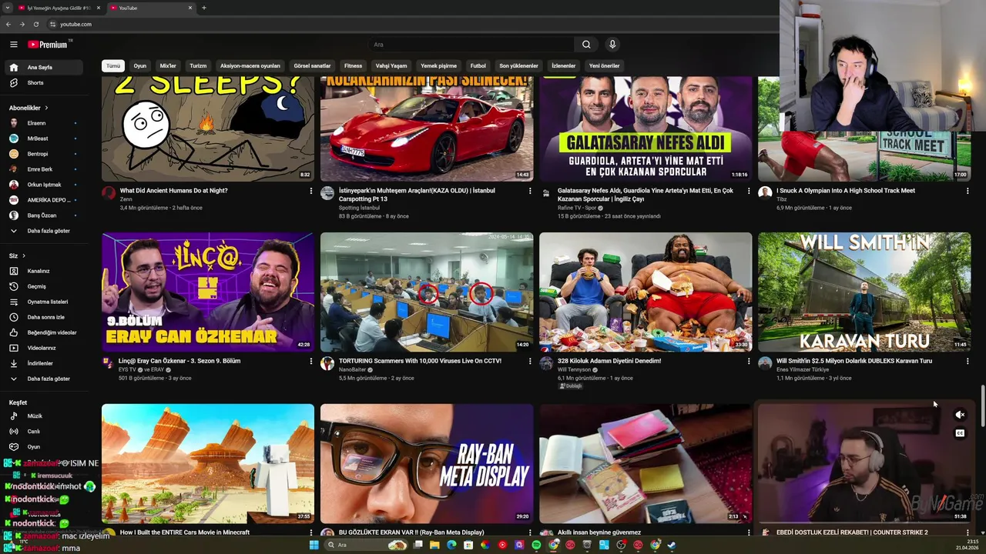Select the Yemek pişirme chip

[438, 65]
